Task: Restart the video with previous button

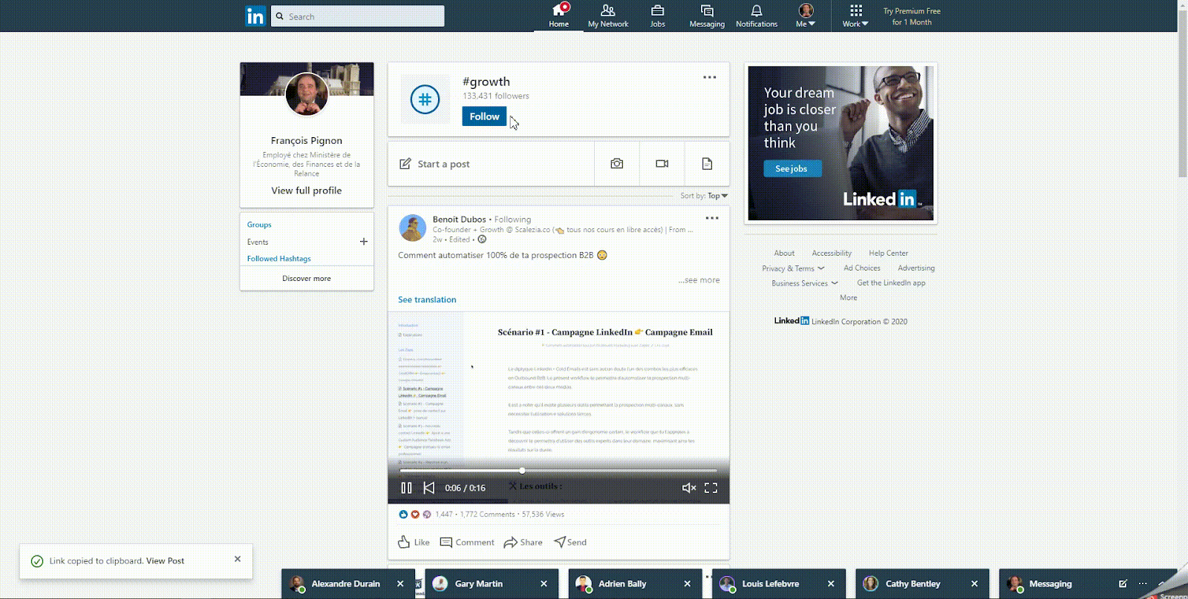Action: [428, 488]
